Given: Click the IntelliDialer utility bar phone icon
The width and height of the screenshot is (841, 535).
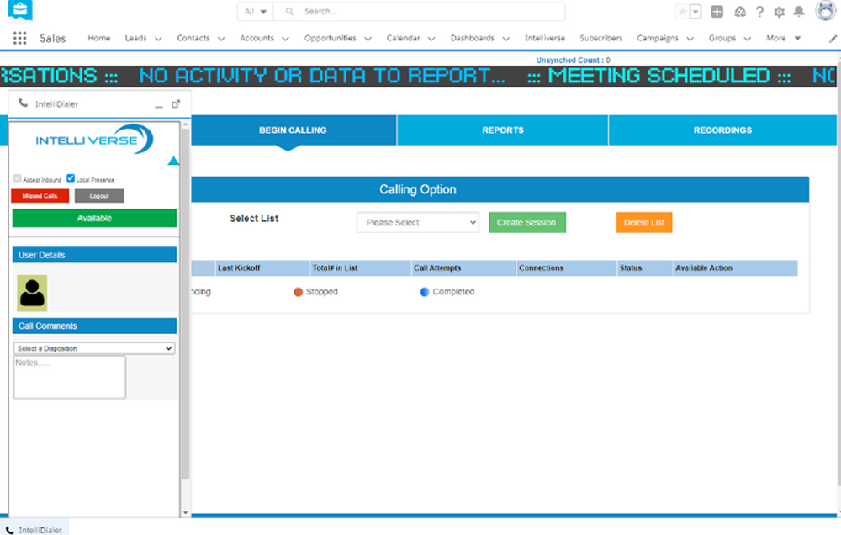Looking at the screenshot, I should [9, 530].
